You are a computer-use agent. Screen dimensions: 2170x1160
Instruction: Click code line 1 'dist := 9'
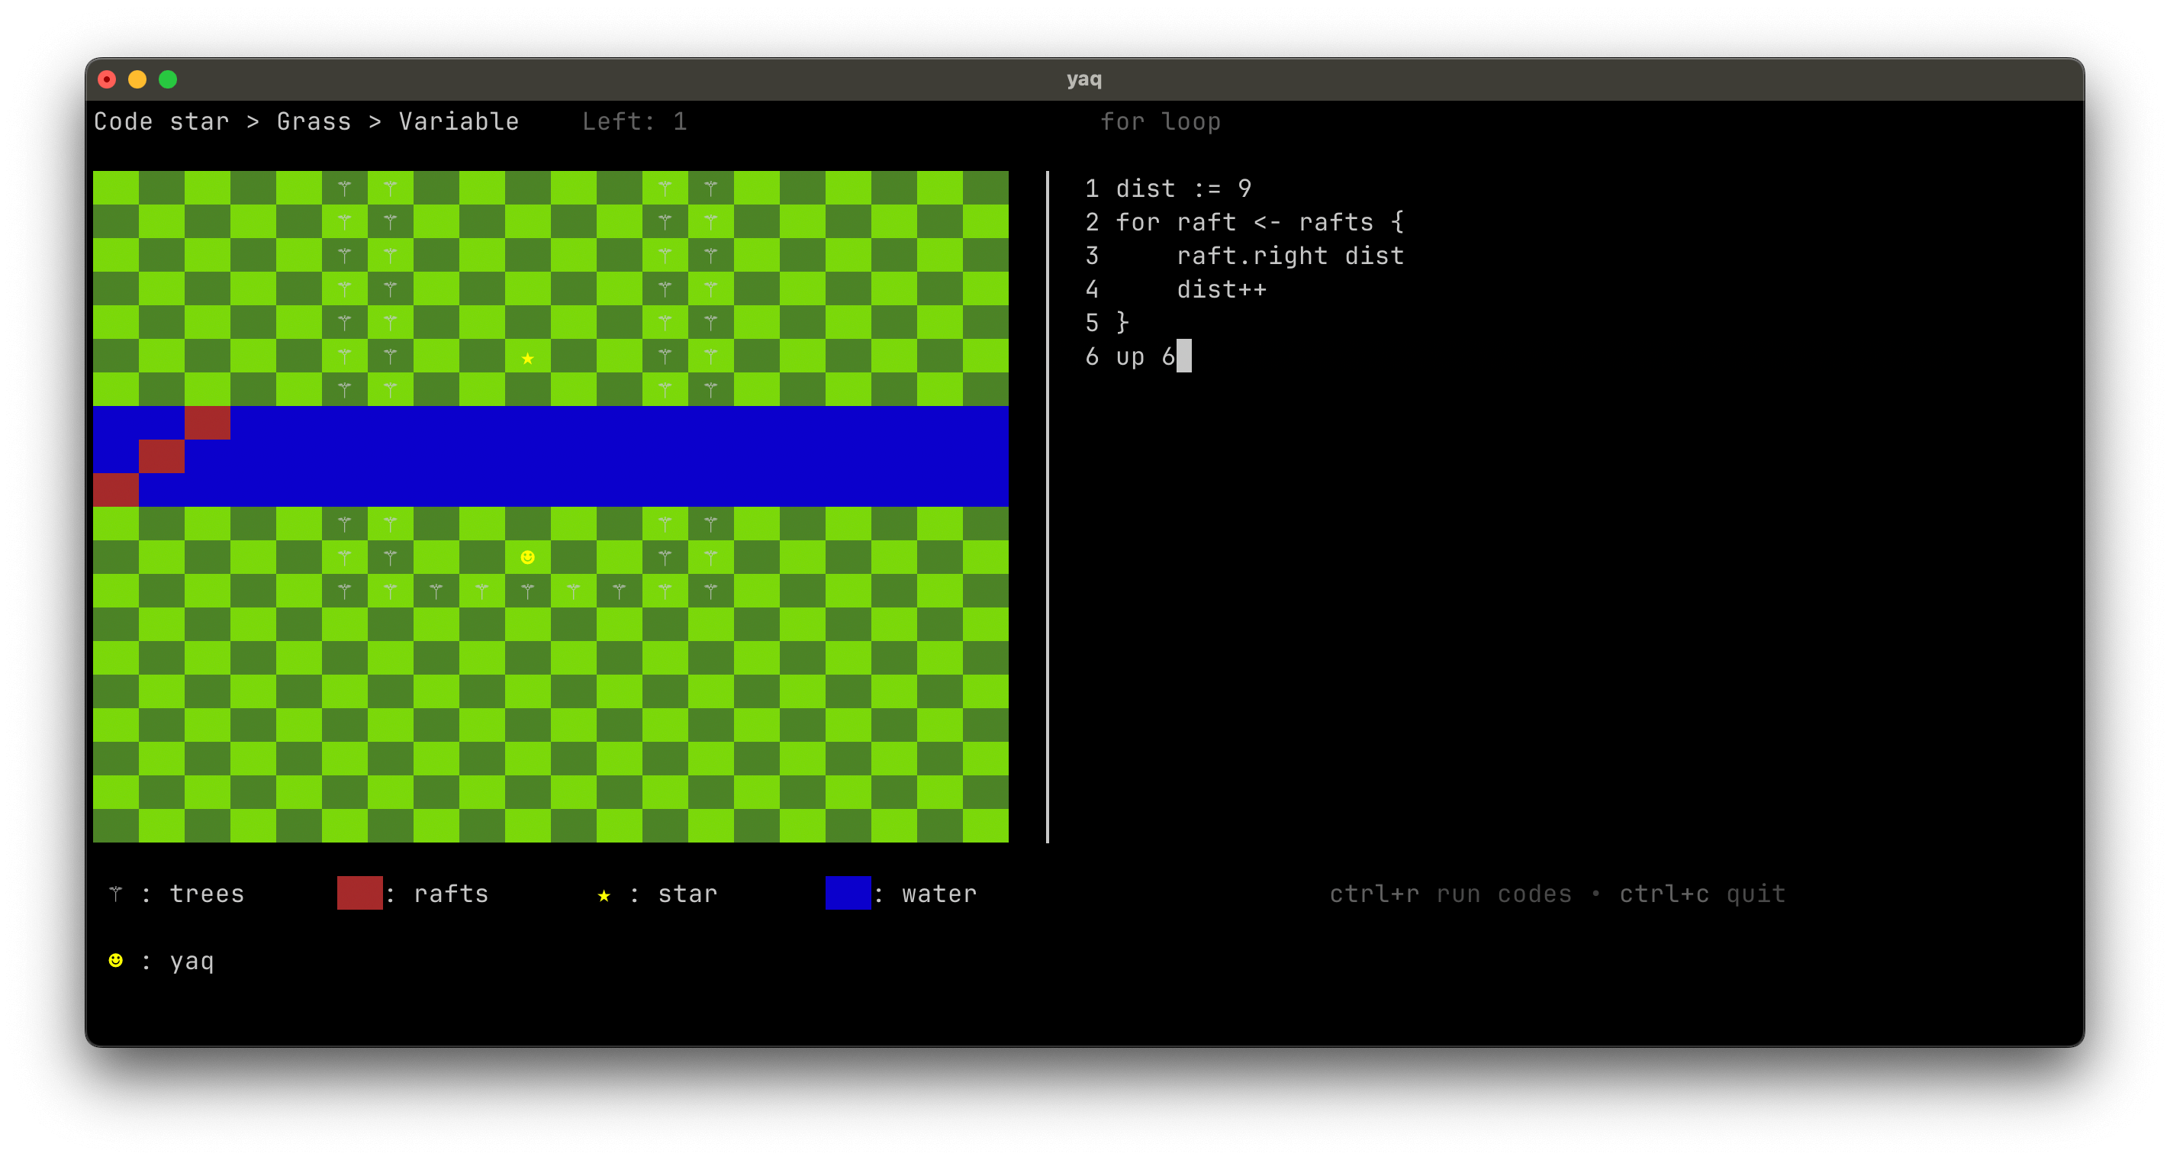point(1183,188)
